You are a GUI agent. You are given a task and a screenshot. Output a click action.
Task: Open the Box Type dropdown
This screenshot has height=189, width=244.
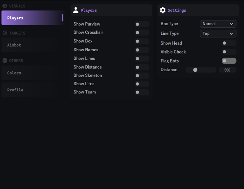coord(218,24)
